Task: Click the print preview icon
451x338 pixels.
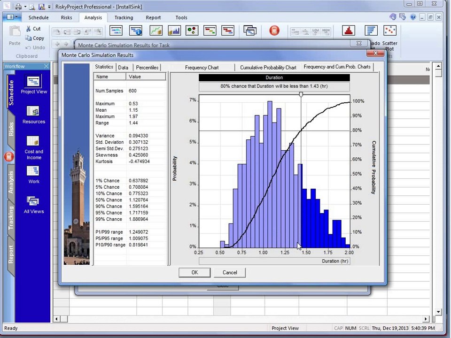Action: point(32,6)
